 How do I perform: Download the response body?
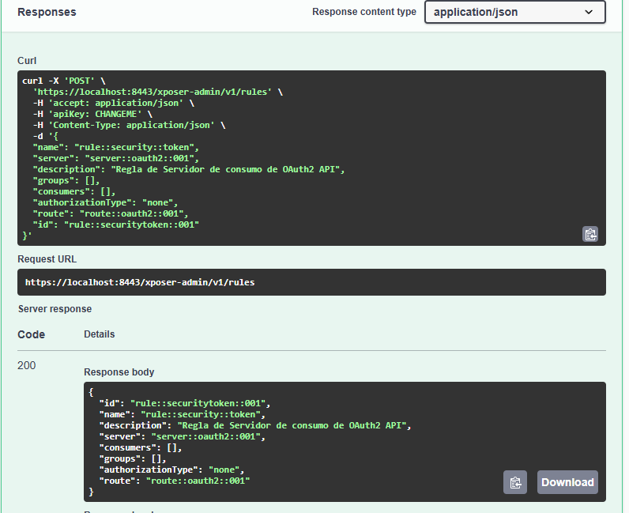(x=567, y=482)
